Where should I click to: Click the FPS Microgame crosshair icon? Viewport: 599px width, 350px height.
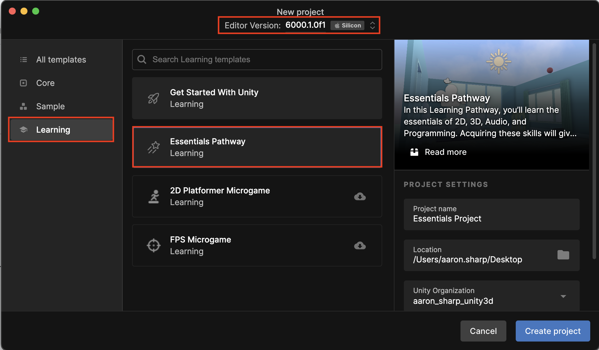[154, 245]
